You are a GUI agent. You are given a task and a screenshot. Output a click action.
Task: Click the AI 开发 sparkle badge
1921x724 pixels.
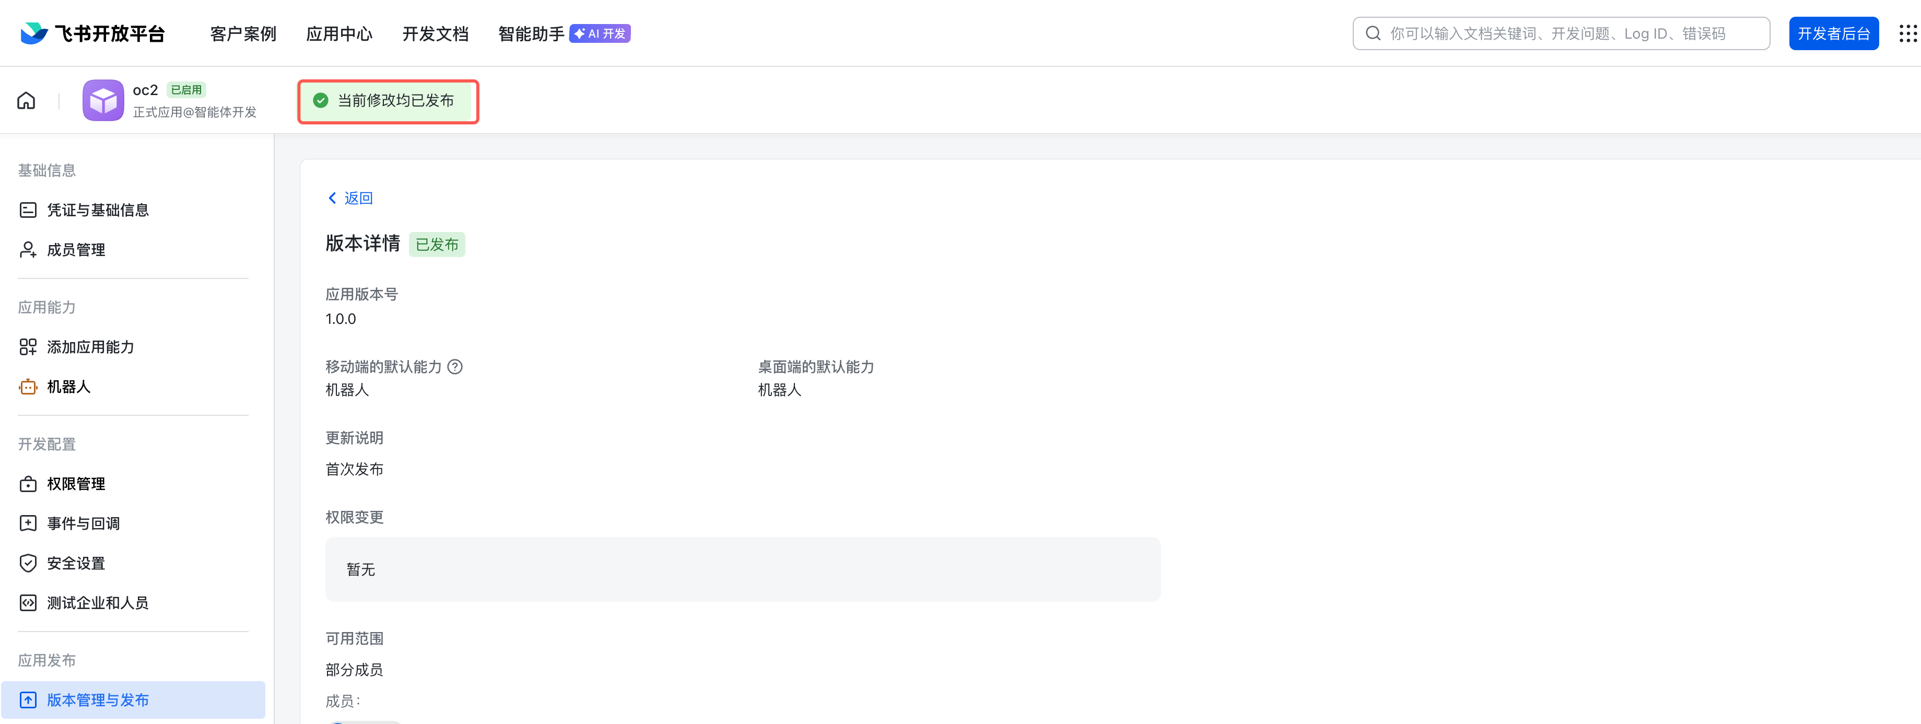[600, 33]
